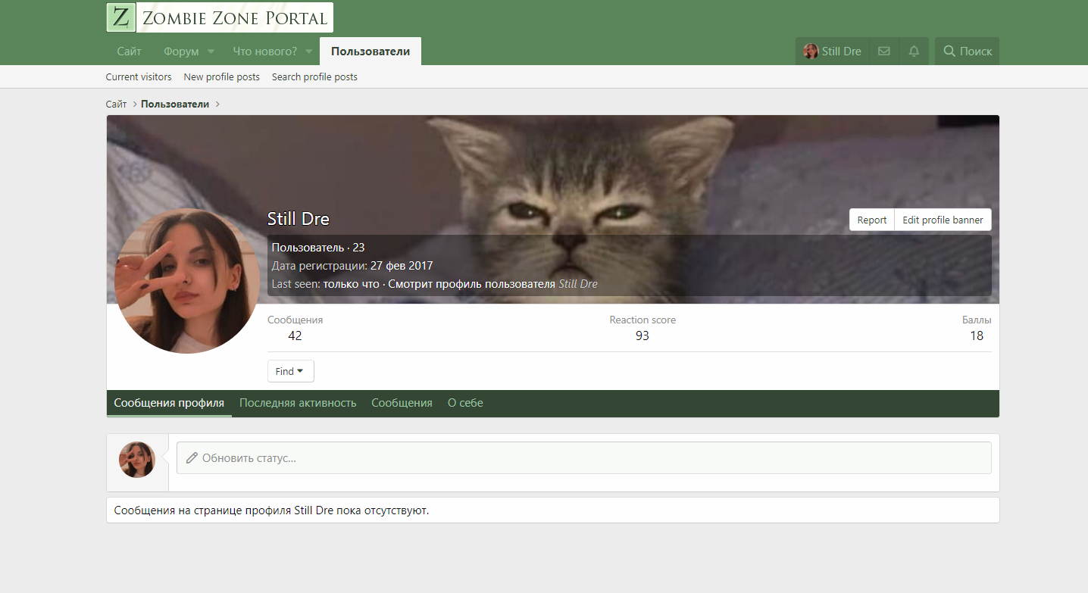1088x593 pixels.
Task: Open the Сообщения tab in profile
Action: pos(402,403)
